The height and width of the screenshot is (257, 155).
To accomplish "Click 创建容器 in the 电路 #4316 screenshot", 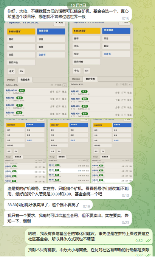I will click(x=51, y=31).
